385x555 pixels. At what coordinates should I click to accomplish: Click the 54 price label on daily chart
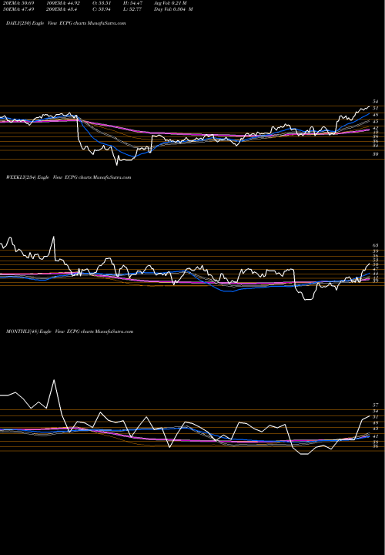click(376, 102)
